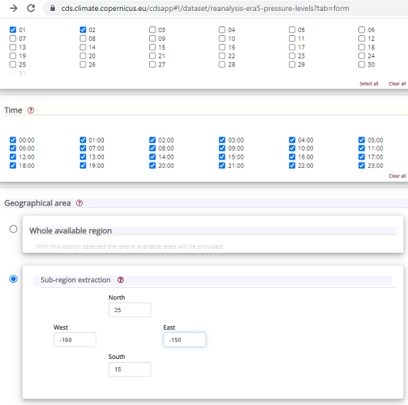Uncheck the 12:00 time checkbox
Image resolution: width=408 pixels, height=405 pixels.
pyautogui.click(x=13, y=157)
